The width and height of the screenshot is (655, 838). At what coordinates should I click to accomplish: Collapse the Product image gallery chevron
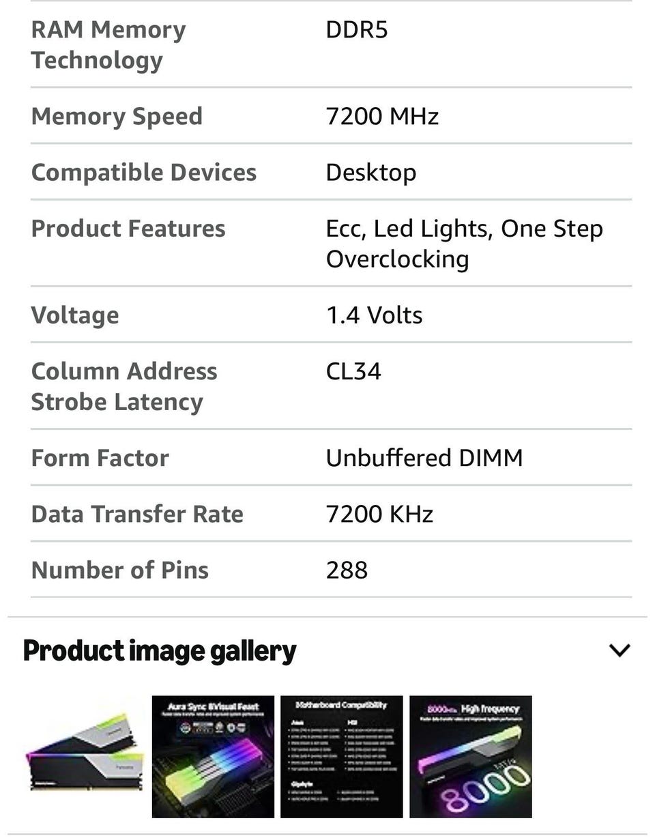coord(619,650)
